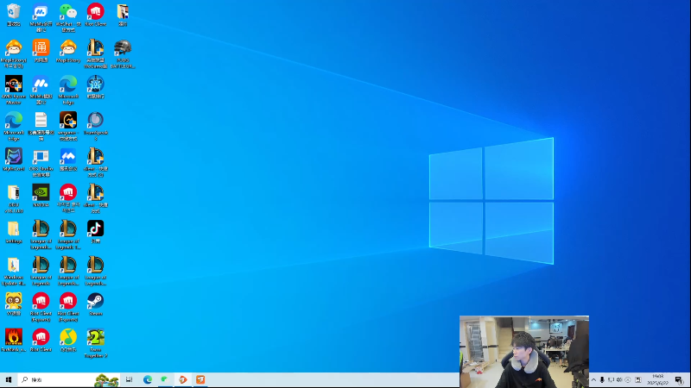Launch the MuMu multi-instance manager shortcut
Screen dimensions: 691x388
[x=41, y=17]
